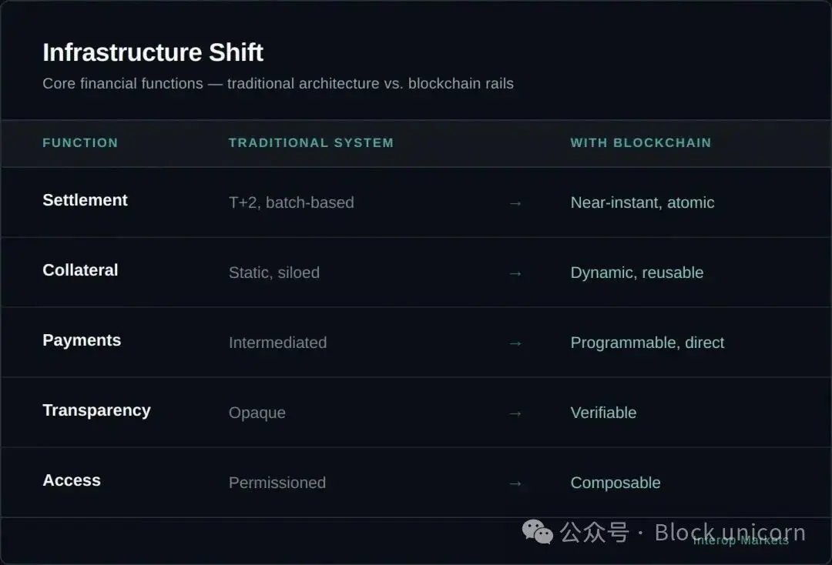Click the "Permissioned" cell text
Viewport: 832px width, 565px height.
point(277,483)
